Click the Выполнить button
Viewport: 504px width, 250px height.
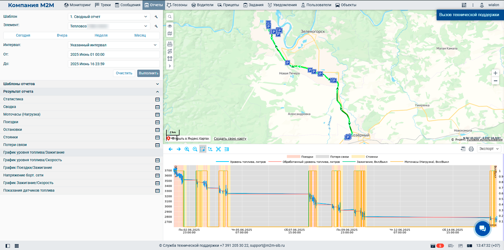coord(149,73)
